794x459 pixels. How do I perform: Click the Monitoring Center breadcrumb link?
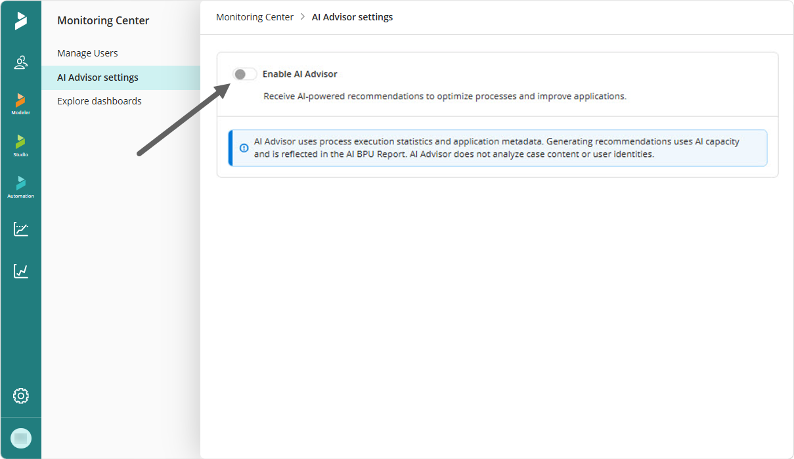(255, 17)
